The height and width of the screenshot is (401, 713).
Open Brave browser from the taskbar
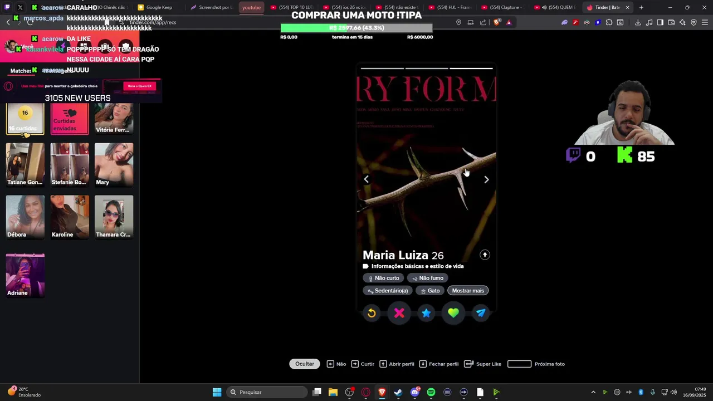[382, 392]
